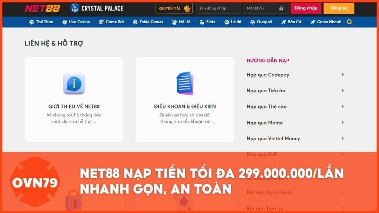
Task: Click the fish shooting icon for Bắn Cá
Action: click(283, 22)
